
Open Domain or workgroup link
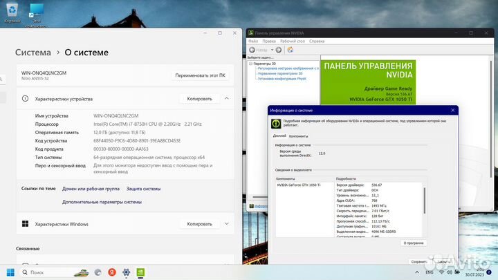(91, 189)
